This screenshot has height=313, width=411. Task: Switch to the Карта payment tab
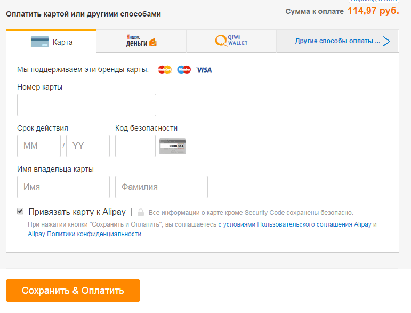[51, 42]
